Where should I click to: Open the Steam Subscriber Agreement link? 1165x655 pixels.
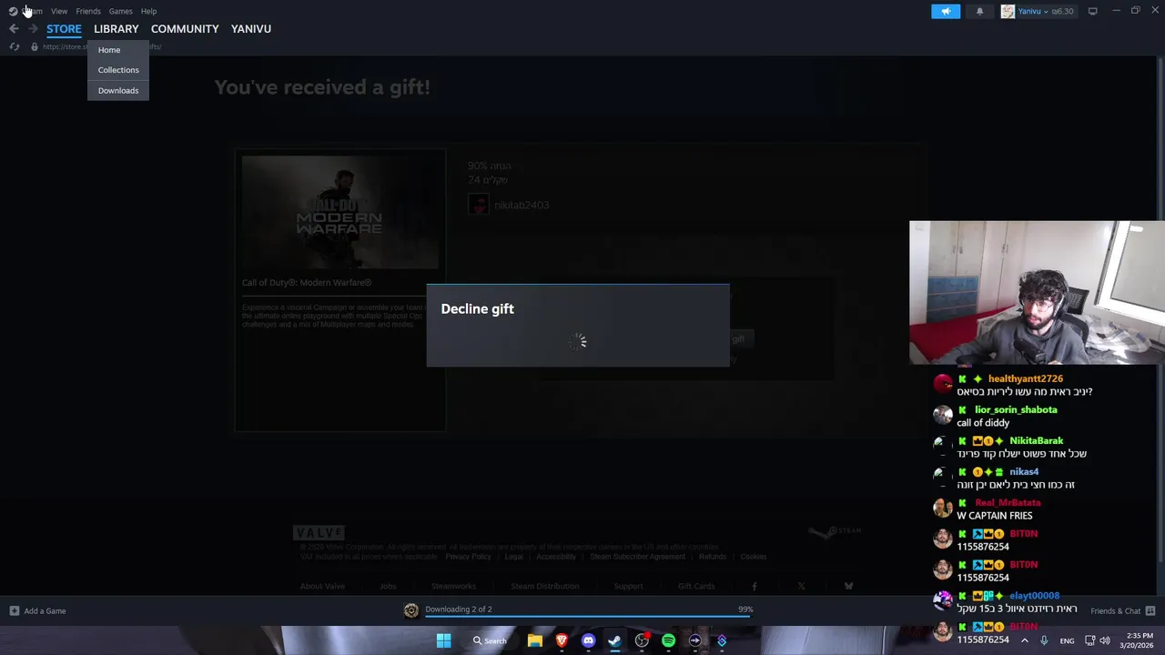pyautogui.click(x=637, y=557)
